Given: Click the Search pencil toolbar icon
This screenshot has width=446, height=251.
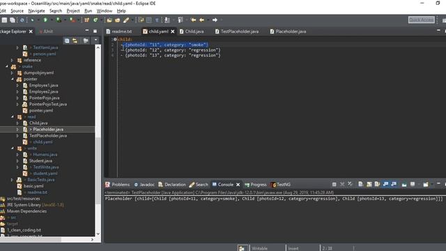Looking at the screenshot, I should click(126, 20).
